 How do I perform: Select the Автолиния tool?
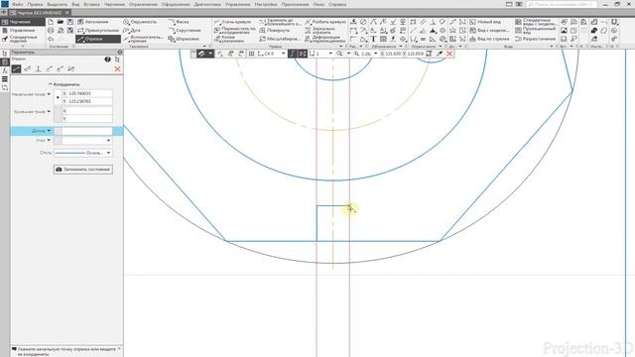(x=92, y=22)
